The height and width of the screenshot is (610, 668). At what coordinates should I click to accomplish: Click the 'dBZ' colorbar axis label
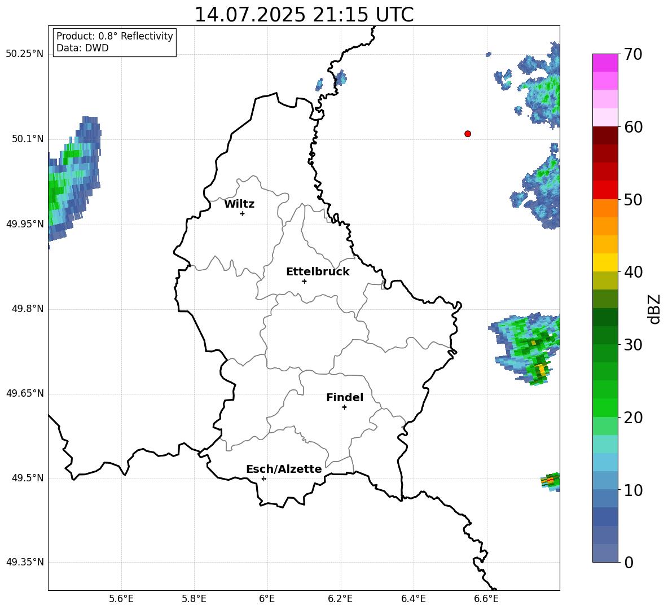coord(653,309)
